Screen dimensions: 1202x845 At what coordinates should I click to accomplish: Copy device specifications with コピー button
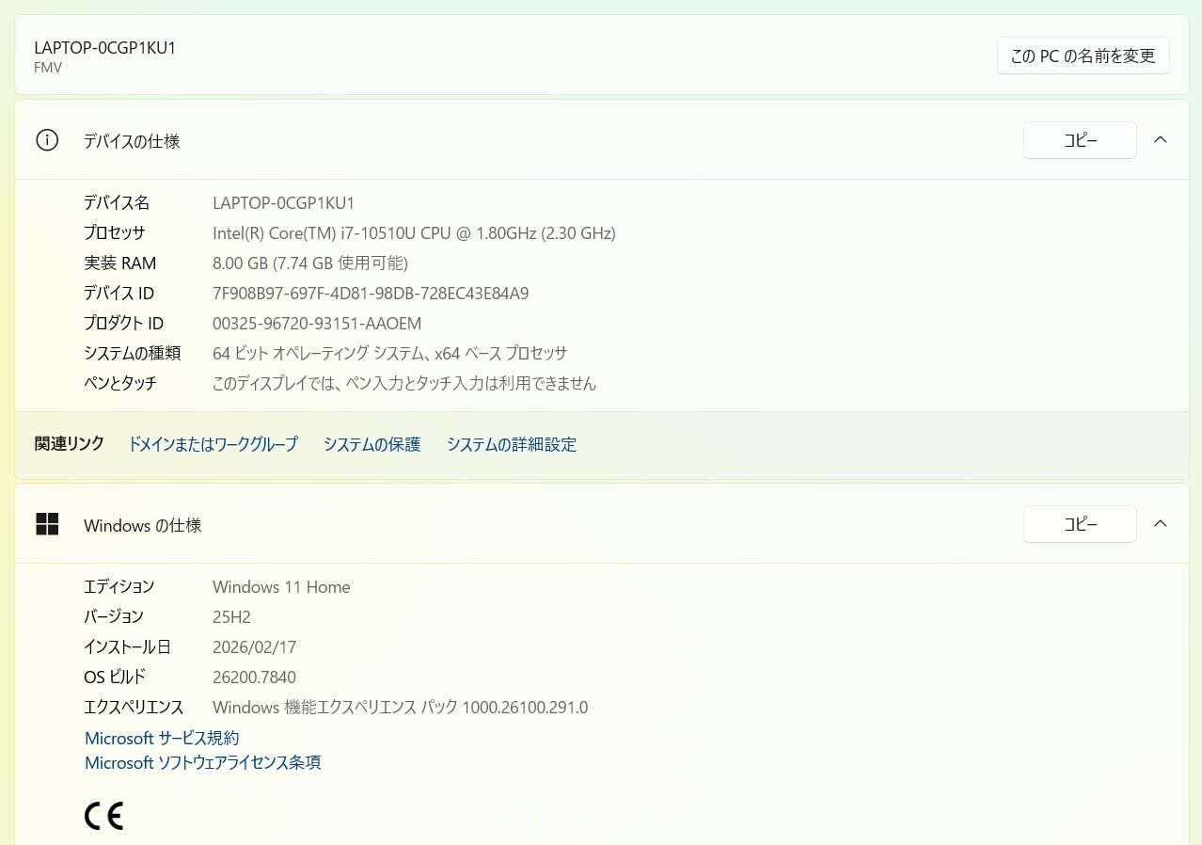click(x=1080, y=140)
